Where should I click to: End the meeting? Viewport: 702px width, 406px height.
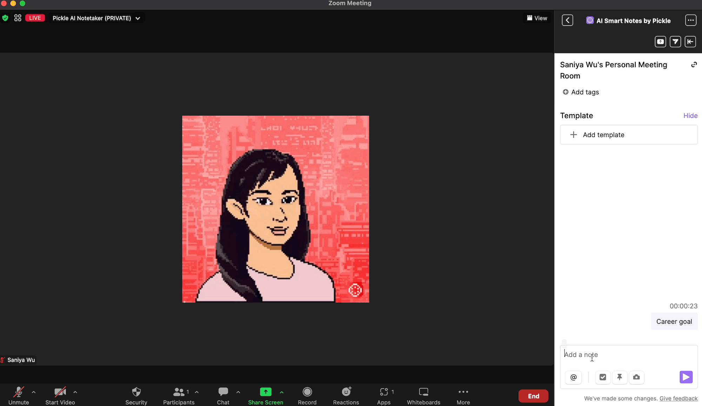tap(534, 396)
